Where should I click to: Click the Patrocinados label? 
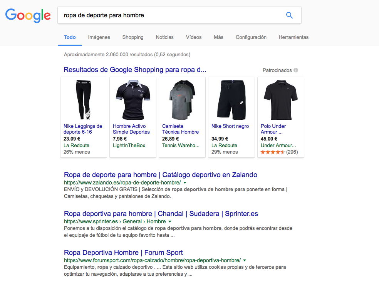pos(277,70)
